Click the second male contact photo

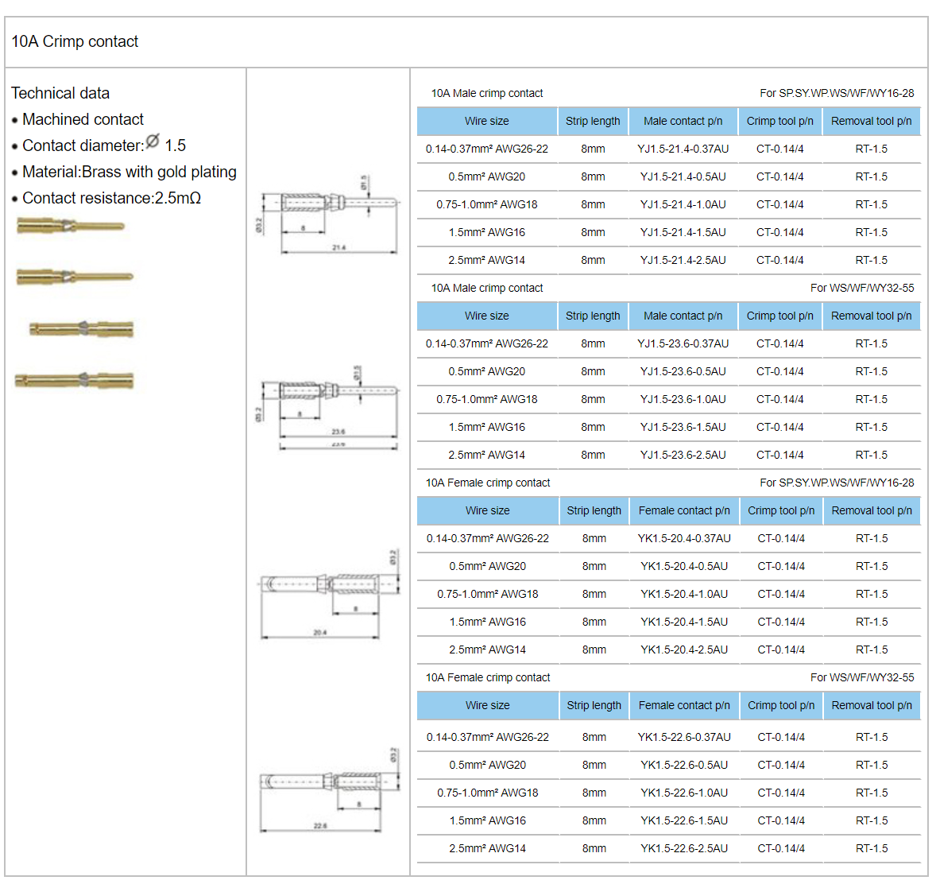(x=75, y=277)
